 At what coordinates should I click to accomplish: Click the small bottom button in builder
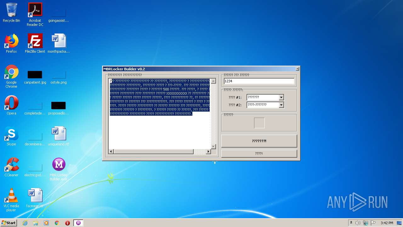point(259,154)
